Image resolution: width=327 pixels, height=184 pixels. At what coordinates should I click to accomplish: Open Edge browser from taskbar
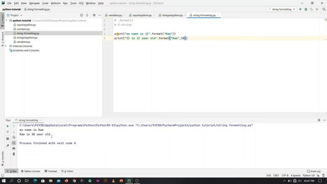click(35, 180)
